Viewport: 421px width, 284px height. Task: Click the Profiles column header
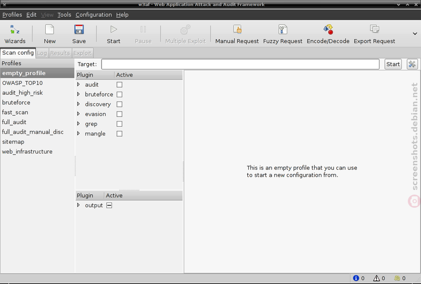click(37, 63)
